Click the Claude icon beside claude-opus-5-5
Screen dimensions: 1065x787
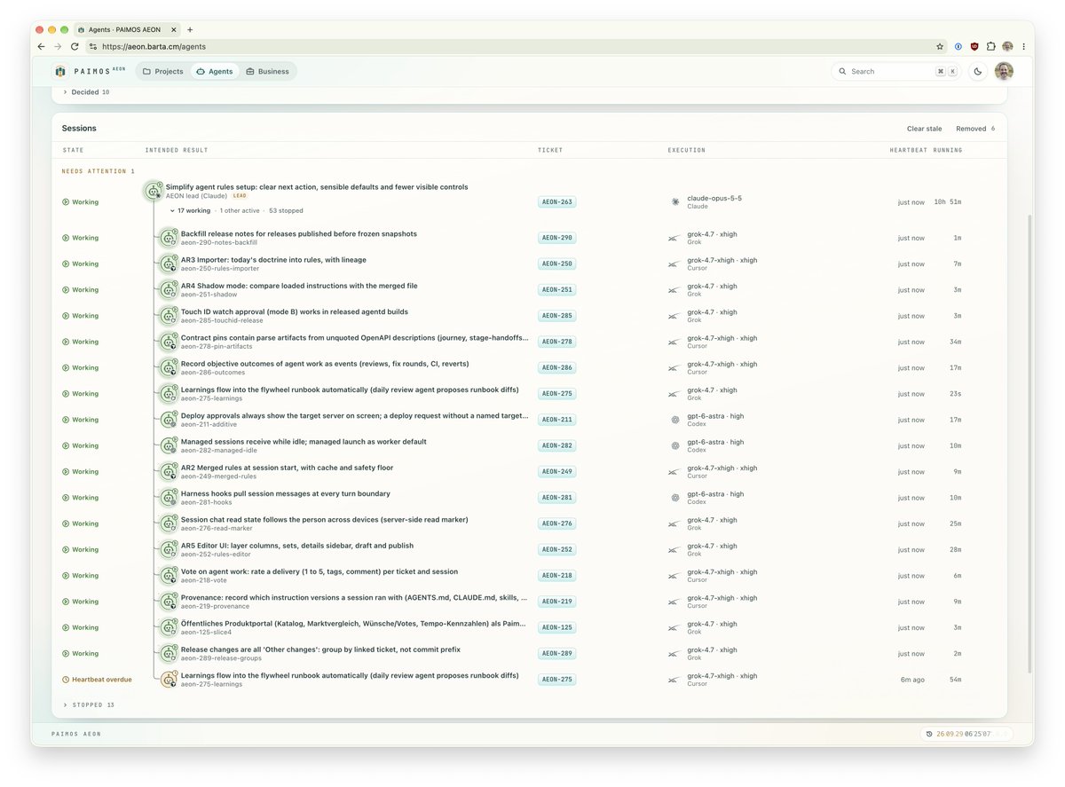[x=675, y=202]
